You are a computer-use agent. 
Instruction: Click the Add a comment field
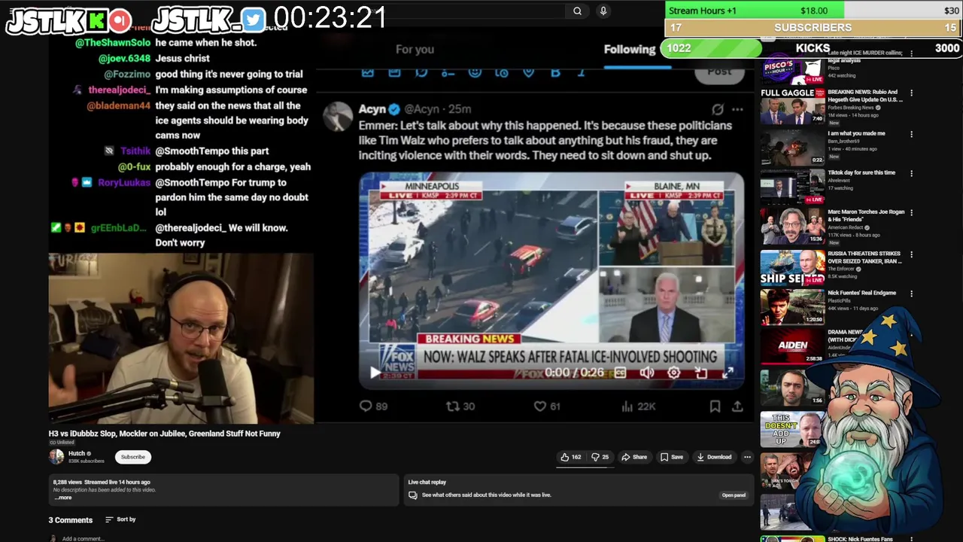tap(83, 538)
